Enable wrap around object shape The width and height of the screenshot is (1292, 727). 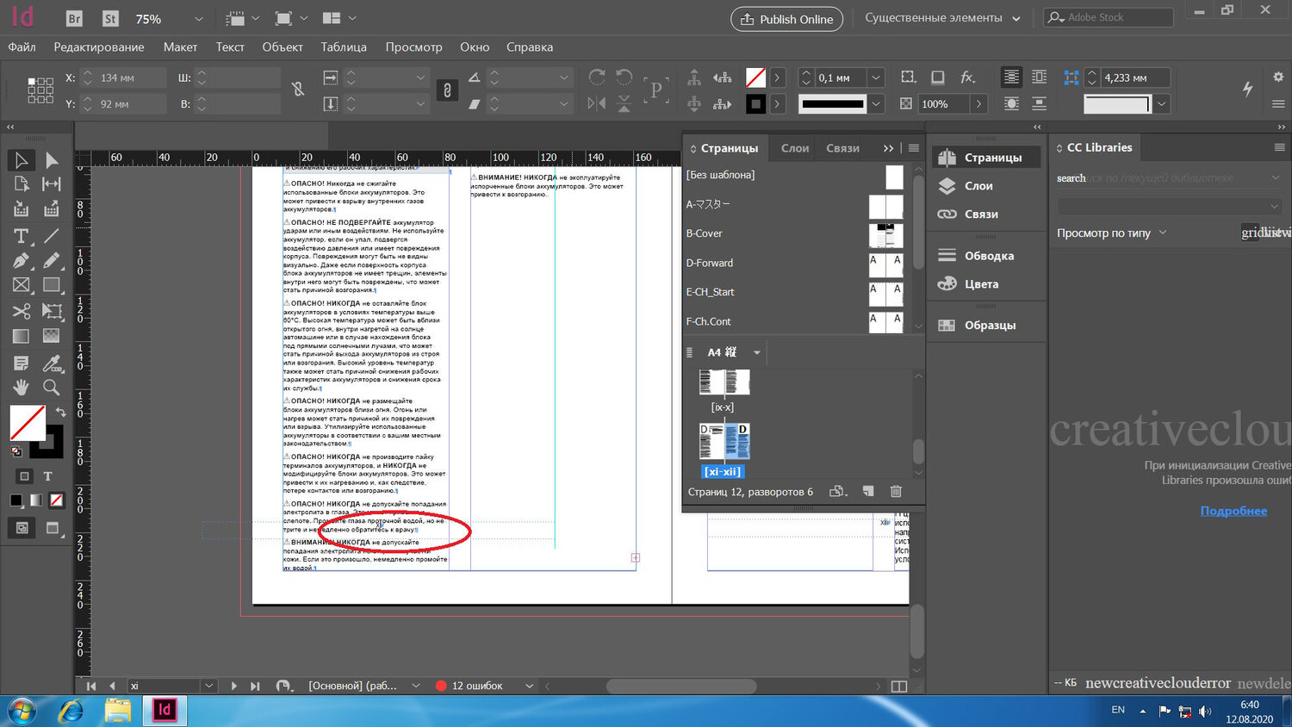(1011, 103)
